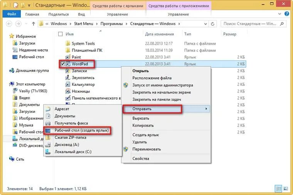Toggle the select-all checkbox near Имя

(61, 34)
